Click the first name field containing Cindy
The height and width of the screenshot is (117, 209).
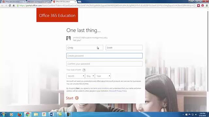click(x=85, y=48)
